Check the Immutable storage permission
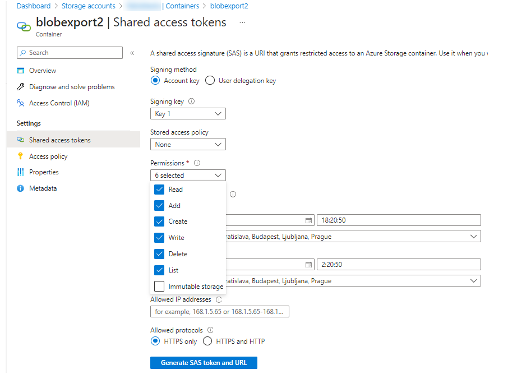This screenshot has width=531, height=374. click(x=159, y=287)
